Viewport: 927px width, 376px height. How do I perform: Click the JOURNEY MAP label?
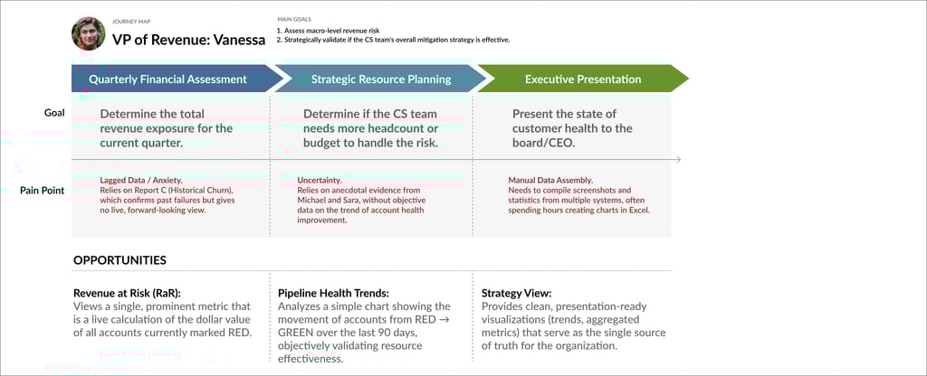click(x=130, y=21)
